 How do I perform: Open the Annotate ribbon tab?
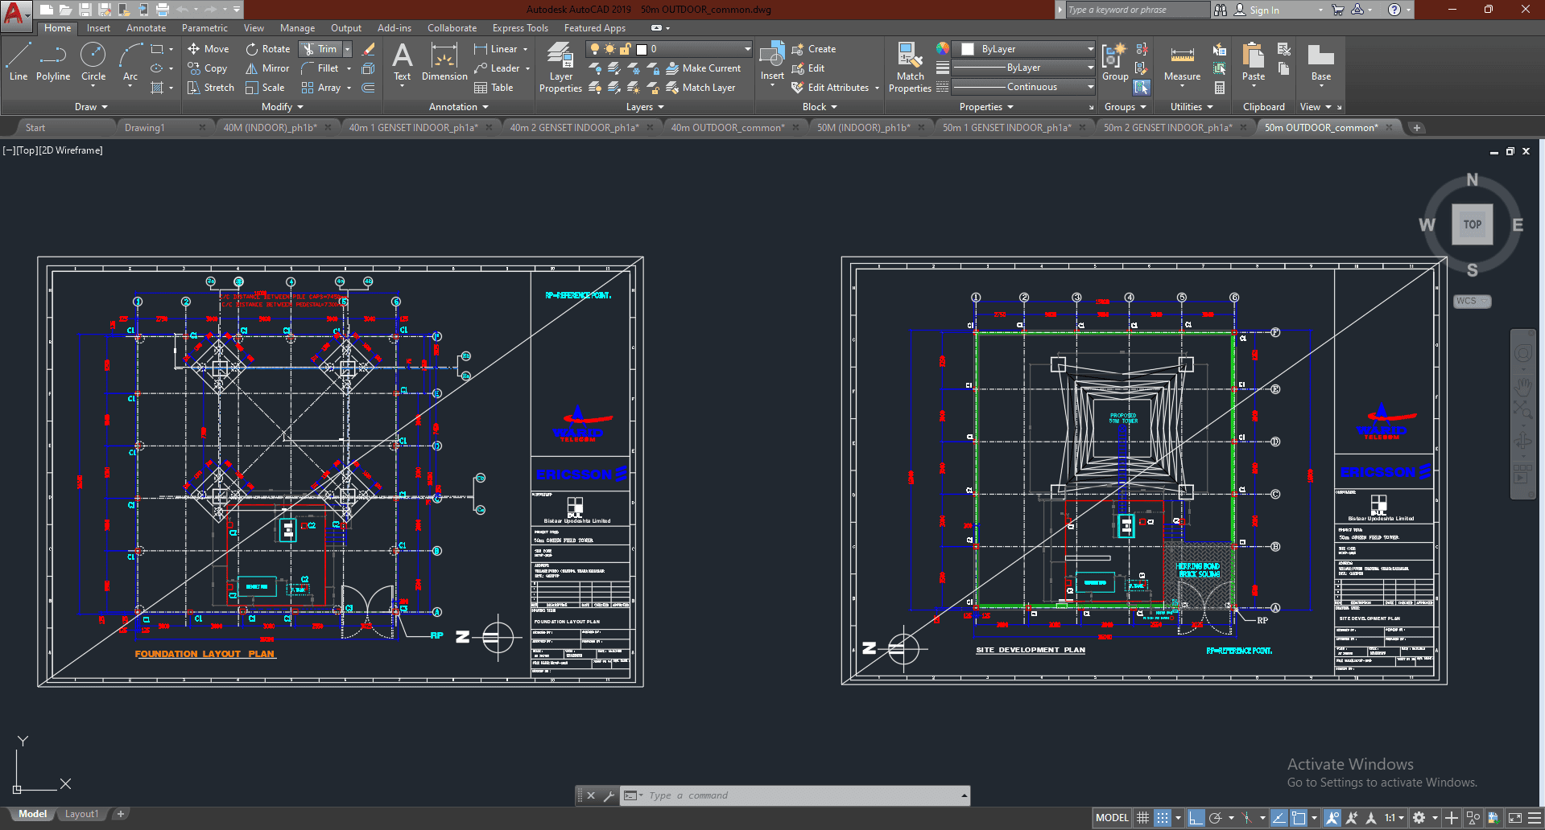(146, 28)
